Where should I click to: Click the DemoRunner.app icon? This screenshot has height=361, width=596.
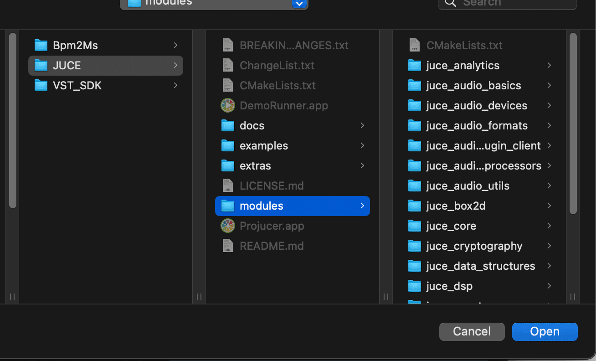tap(227, 106)
